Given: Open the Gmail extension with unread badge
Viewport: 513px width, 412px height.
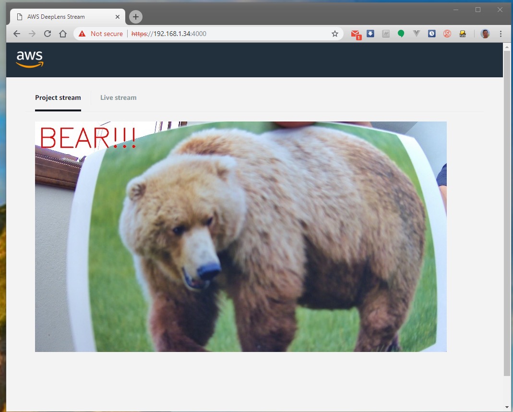Looking at the screenshot, I should pos(356,35).
